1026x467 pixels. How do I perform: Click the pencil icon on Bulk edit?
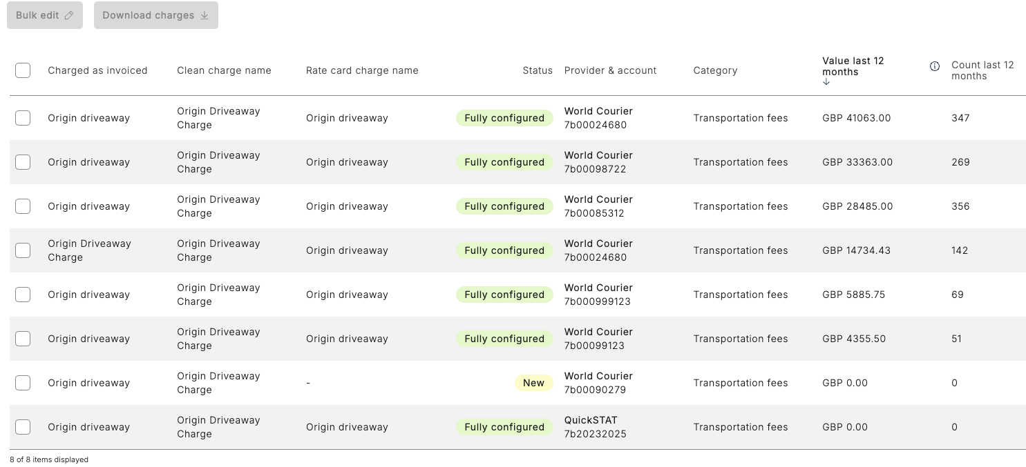[x=68, y=15]
